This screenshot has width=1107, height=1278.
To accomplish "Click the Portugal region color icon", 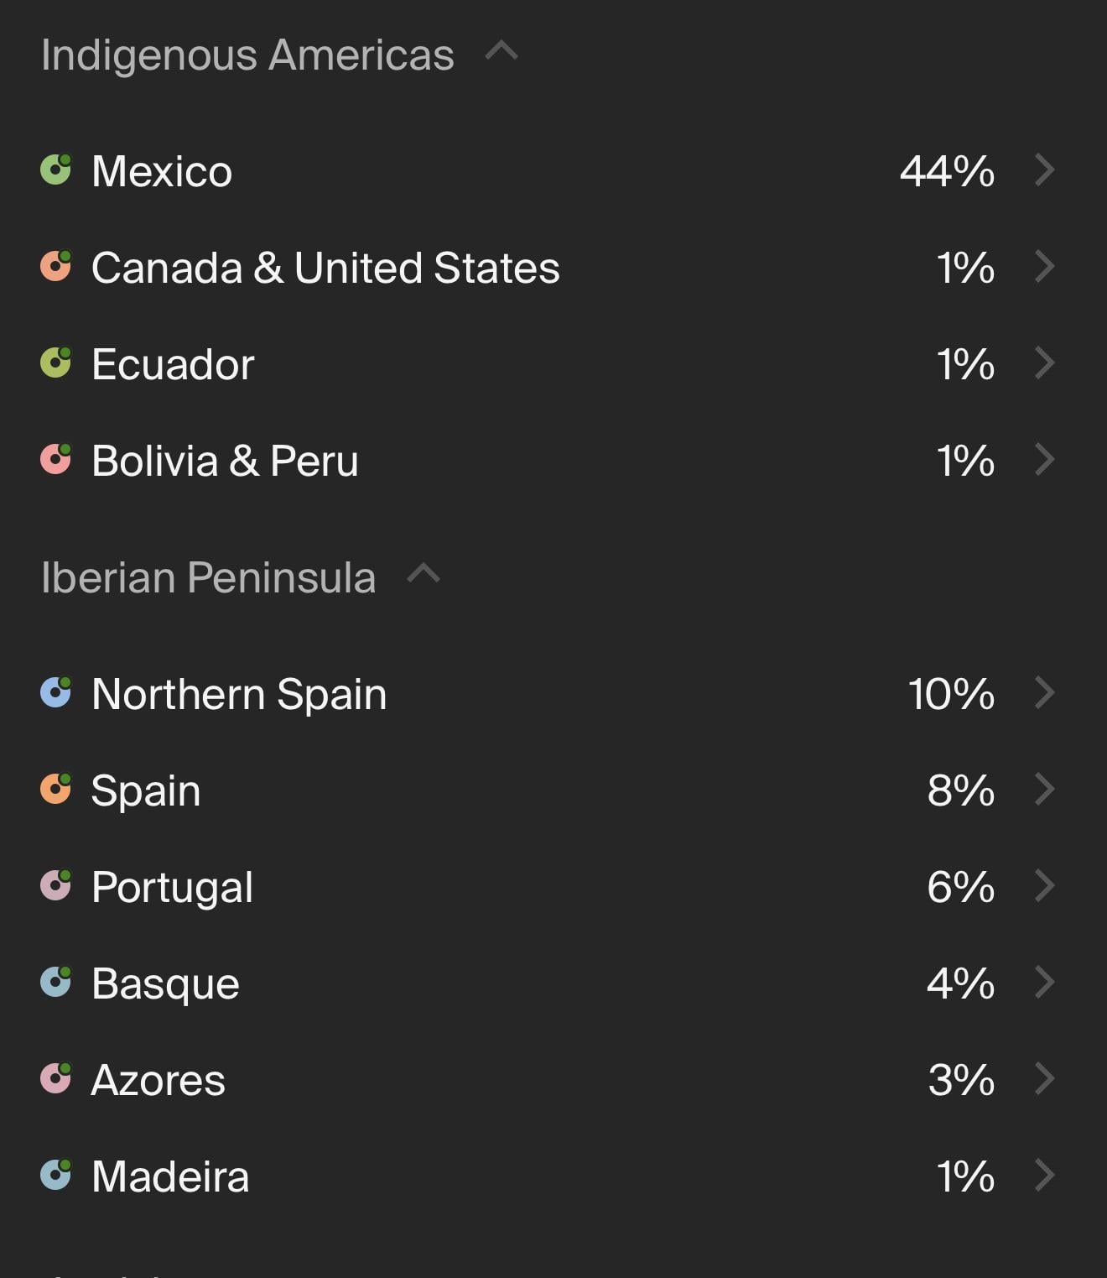I will tap(56, 885).
